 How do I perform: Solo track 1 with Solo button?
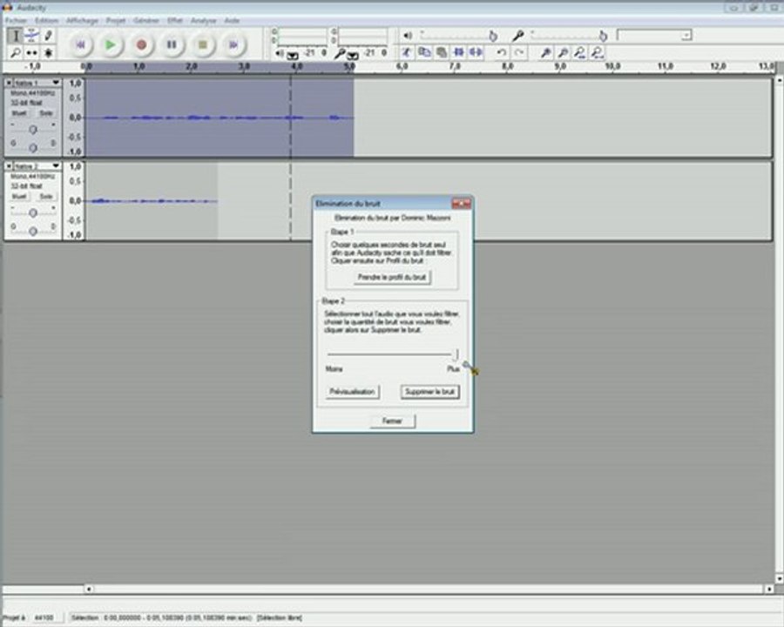coord(46,113)
